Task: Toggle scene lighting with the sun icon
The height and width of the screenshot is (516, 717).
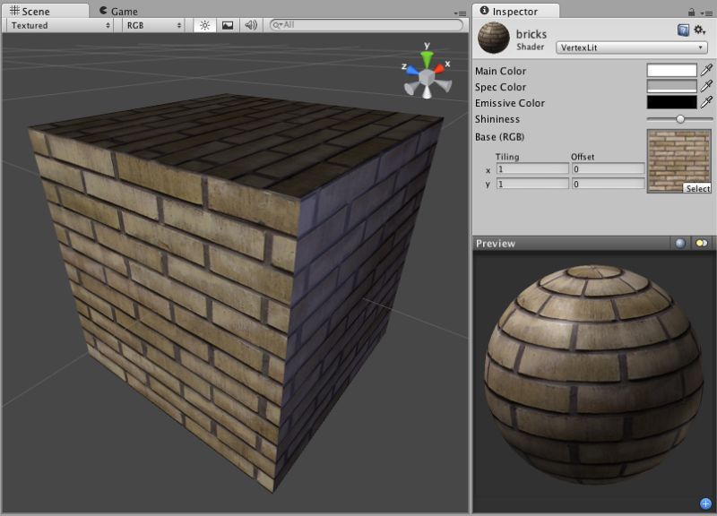Action: click(x=205, y=25)
